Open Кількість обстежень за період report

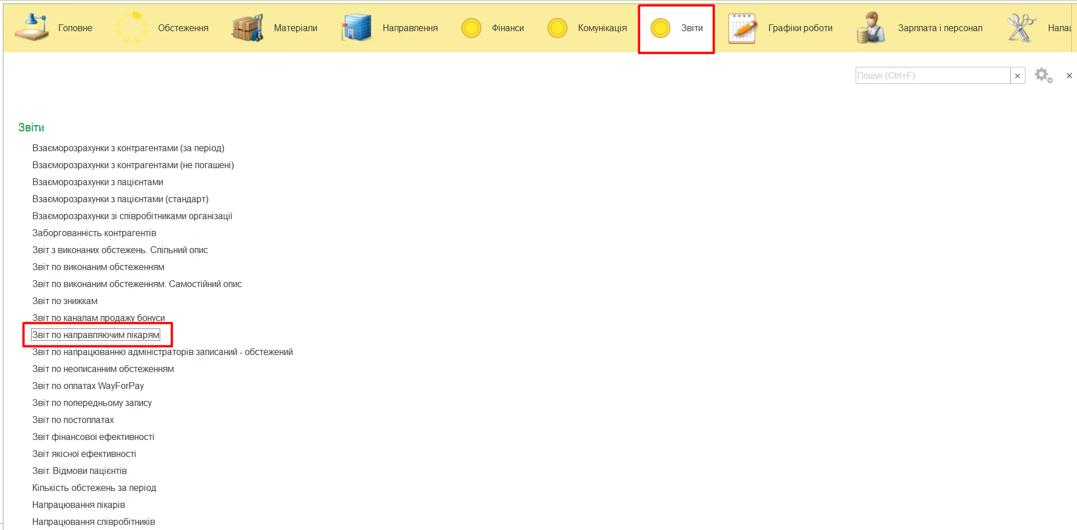click(94, 488)
